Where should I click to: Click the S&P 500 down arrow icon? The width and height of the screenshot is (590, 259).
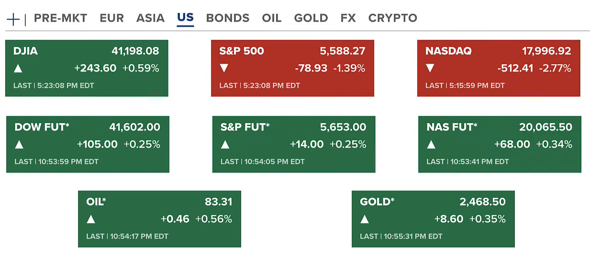tap(224, 68)
